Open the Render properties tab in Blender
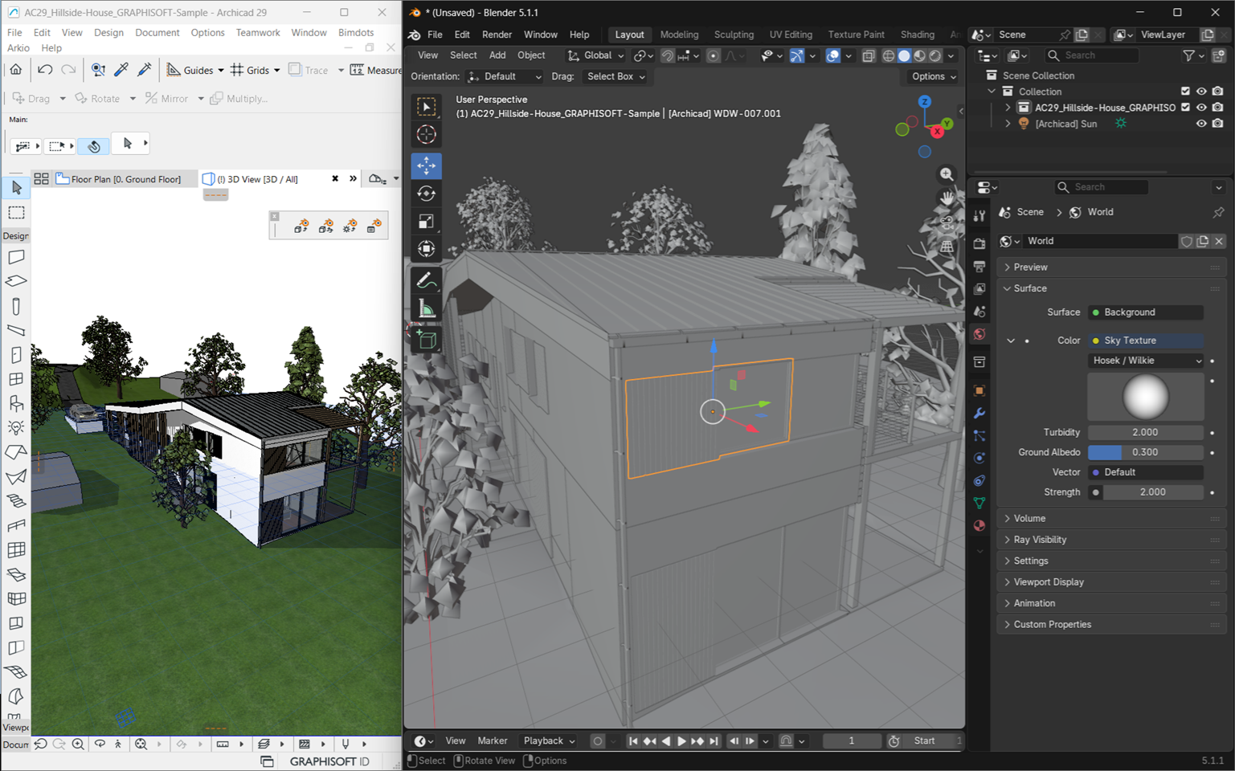Viewport: 1235px width, 771px height. coord(979,243)
